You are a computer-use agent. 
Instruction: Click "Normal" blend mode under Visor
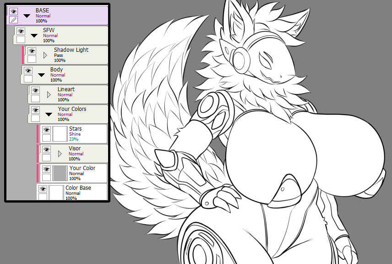coord(76,154)
